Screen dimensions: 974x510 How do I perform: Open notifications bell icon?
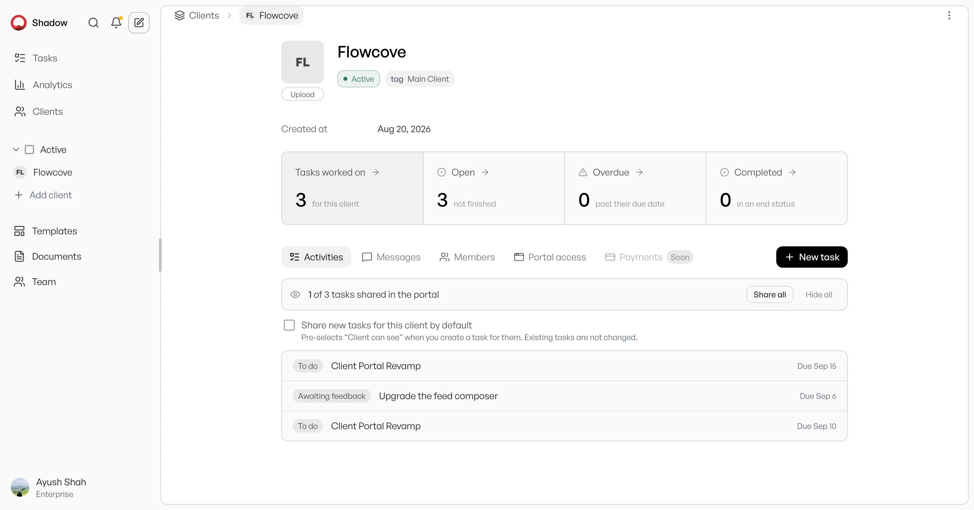(x=116, y=23)
